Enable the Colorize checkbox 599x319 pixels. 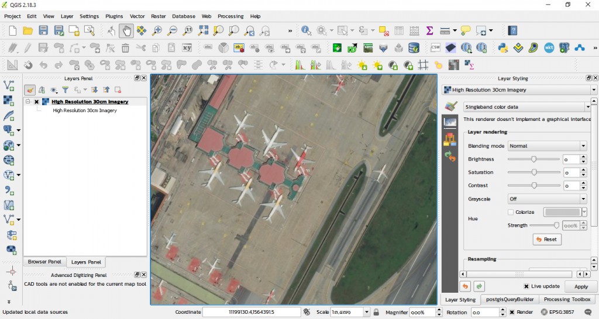click(511, 212)
